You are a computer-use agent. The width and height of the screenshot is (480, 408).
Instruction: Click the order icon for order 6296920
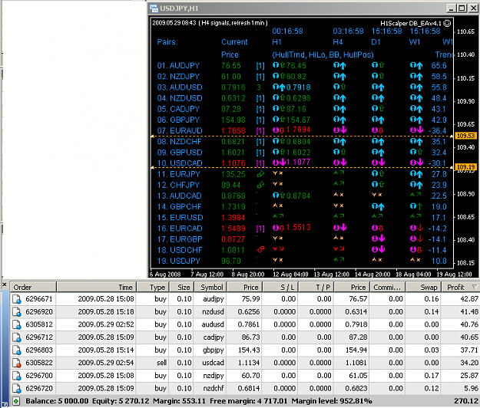[x=17, y=312]
